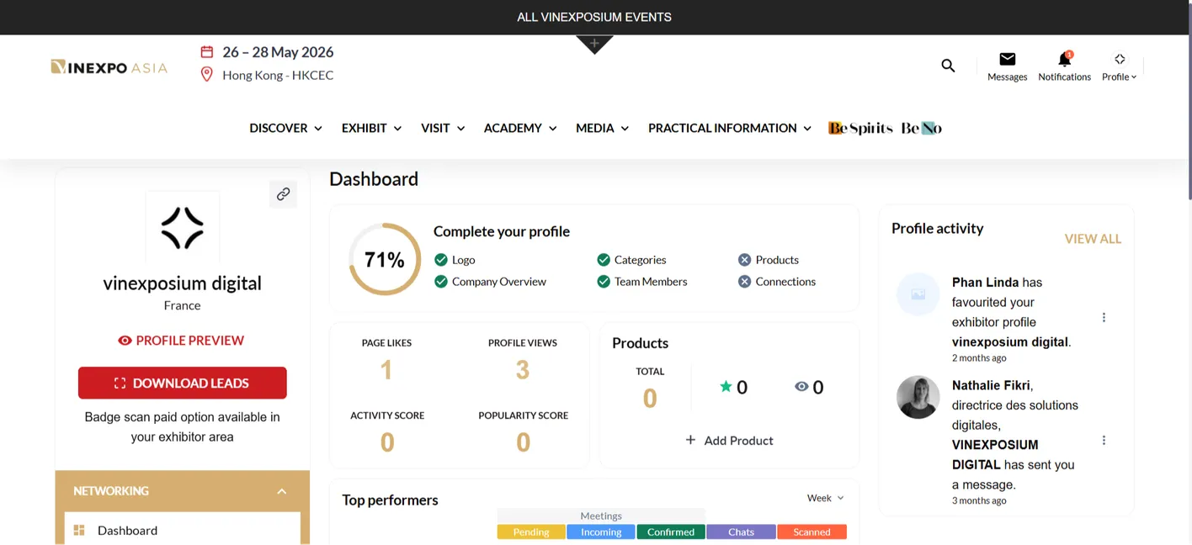
Task: Toggle the Incoming meetings legend swatch
Action: (601, 532)
